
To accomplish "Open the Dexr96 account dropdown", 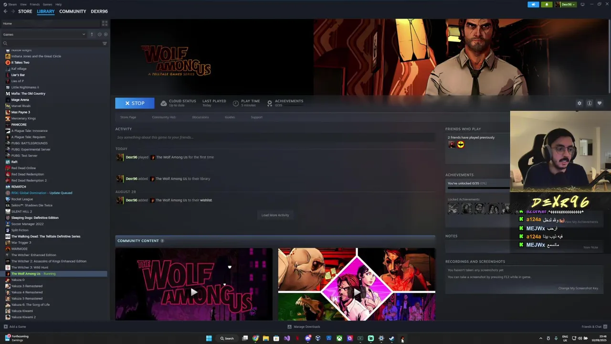I will (x=566, y=4).
